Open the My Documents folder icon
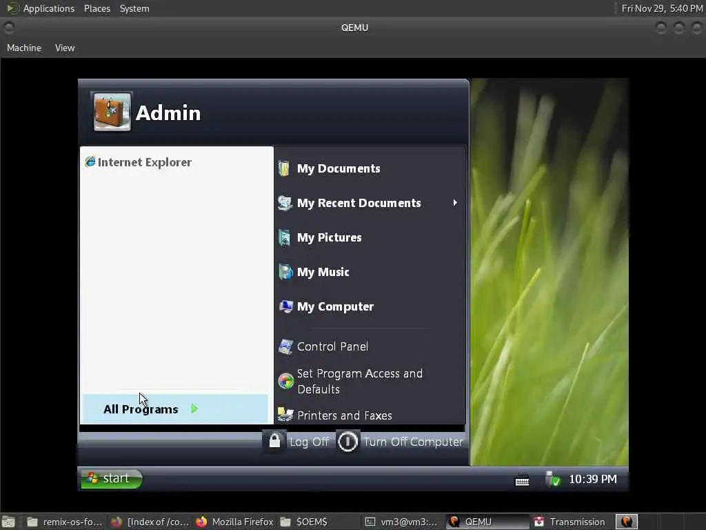Viewport: 706px width, 530px height. (x=284, y=168)
